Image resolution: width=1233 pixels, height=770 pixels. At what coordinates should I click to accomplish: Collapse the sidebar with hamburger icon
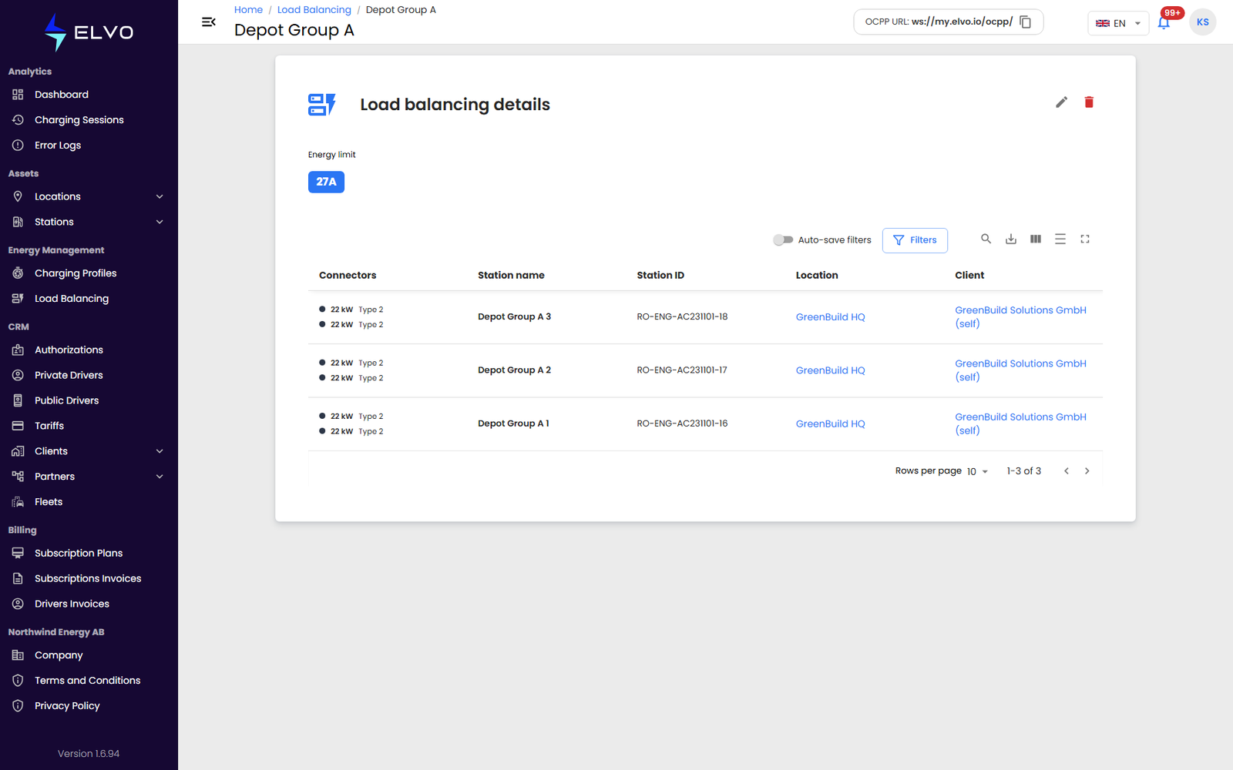click(208, 22)
